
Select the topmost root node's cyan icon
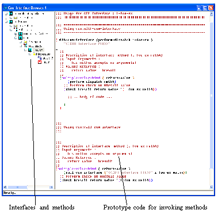coord(11,14)
